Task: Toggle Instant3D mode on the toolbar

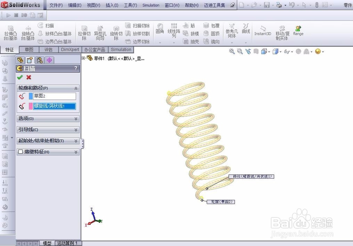Action: [x=262, y=32]
